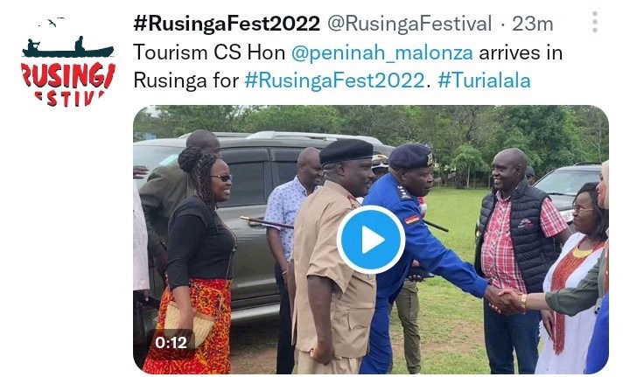Click the boat silhouette in the logo
Viewport: 630px width, 377px height.
click(x=68, y=49)
